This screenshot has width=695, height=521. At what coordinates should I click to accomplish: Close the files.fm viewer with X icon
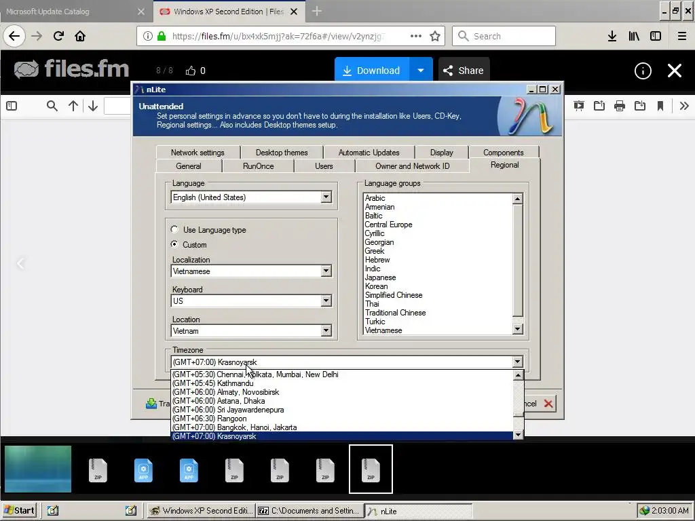coord(675,71)
